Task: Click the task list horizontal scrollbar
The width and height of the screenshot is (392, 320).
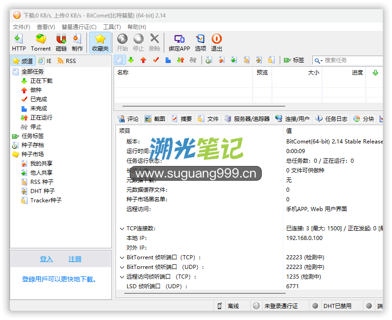Action: 204,106
